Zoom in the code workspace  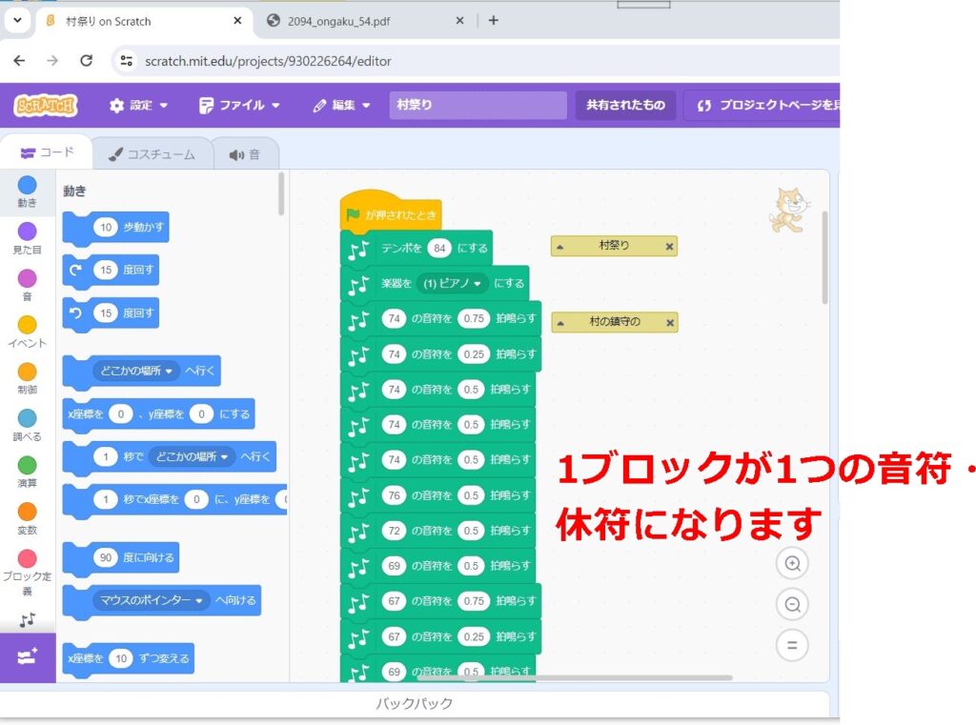pyautogui.click(x=791, y=564)
